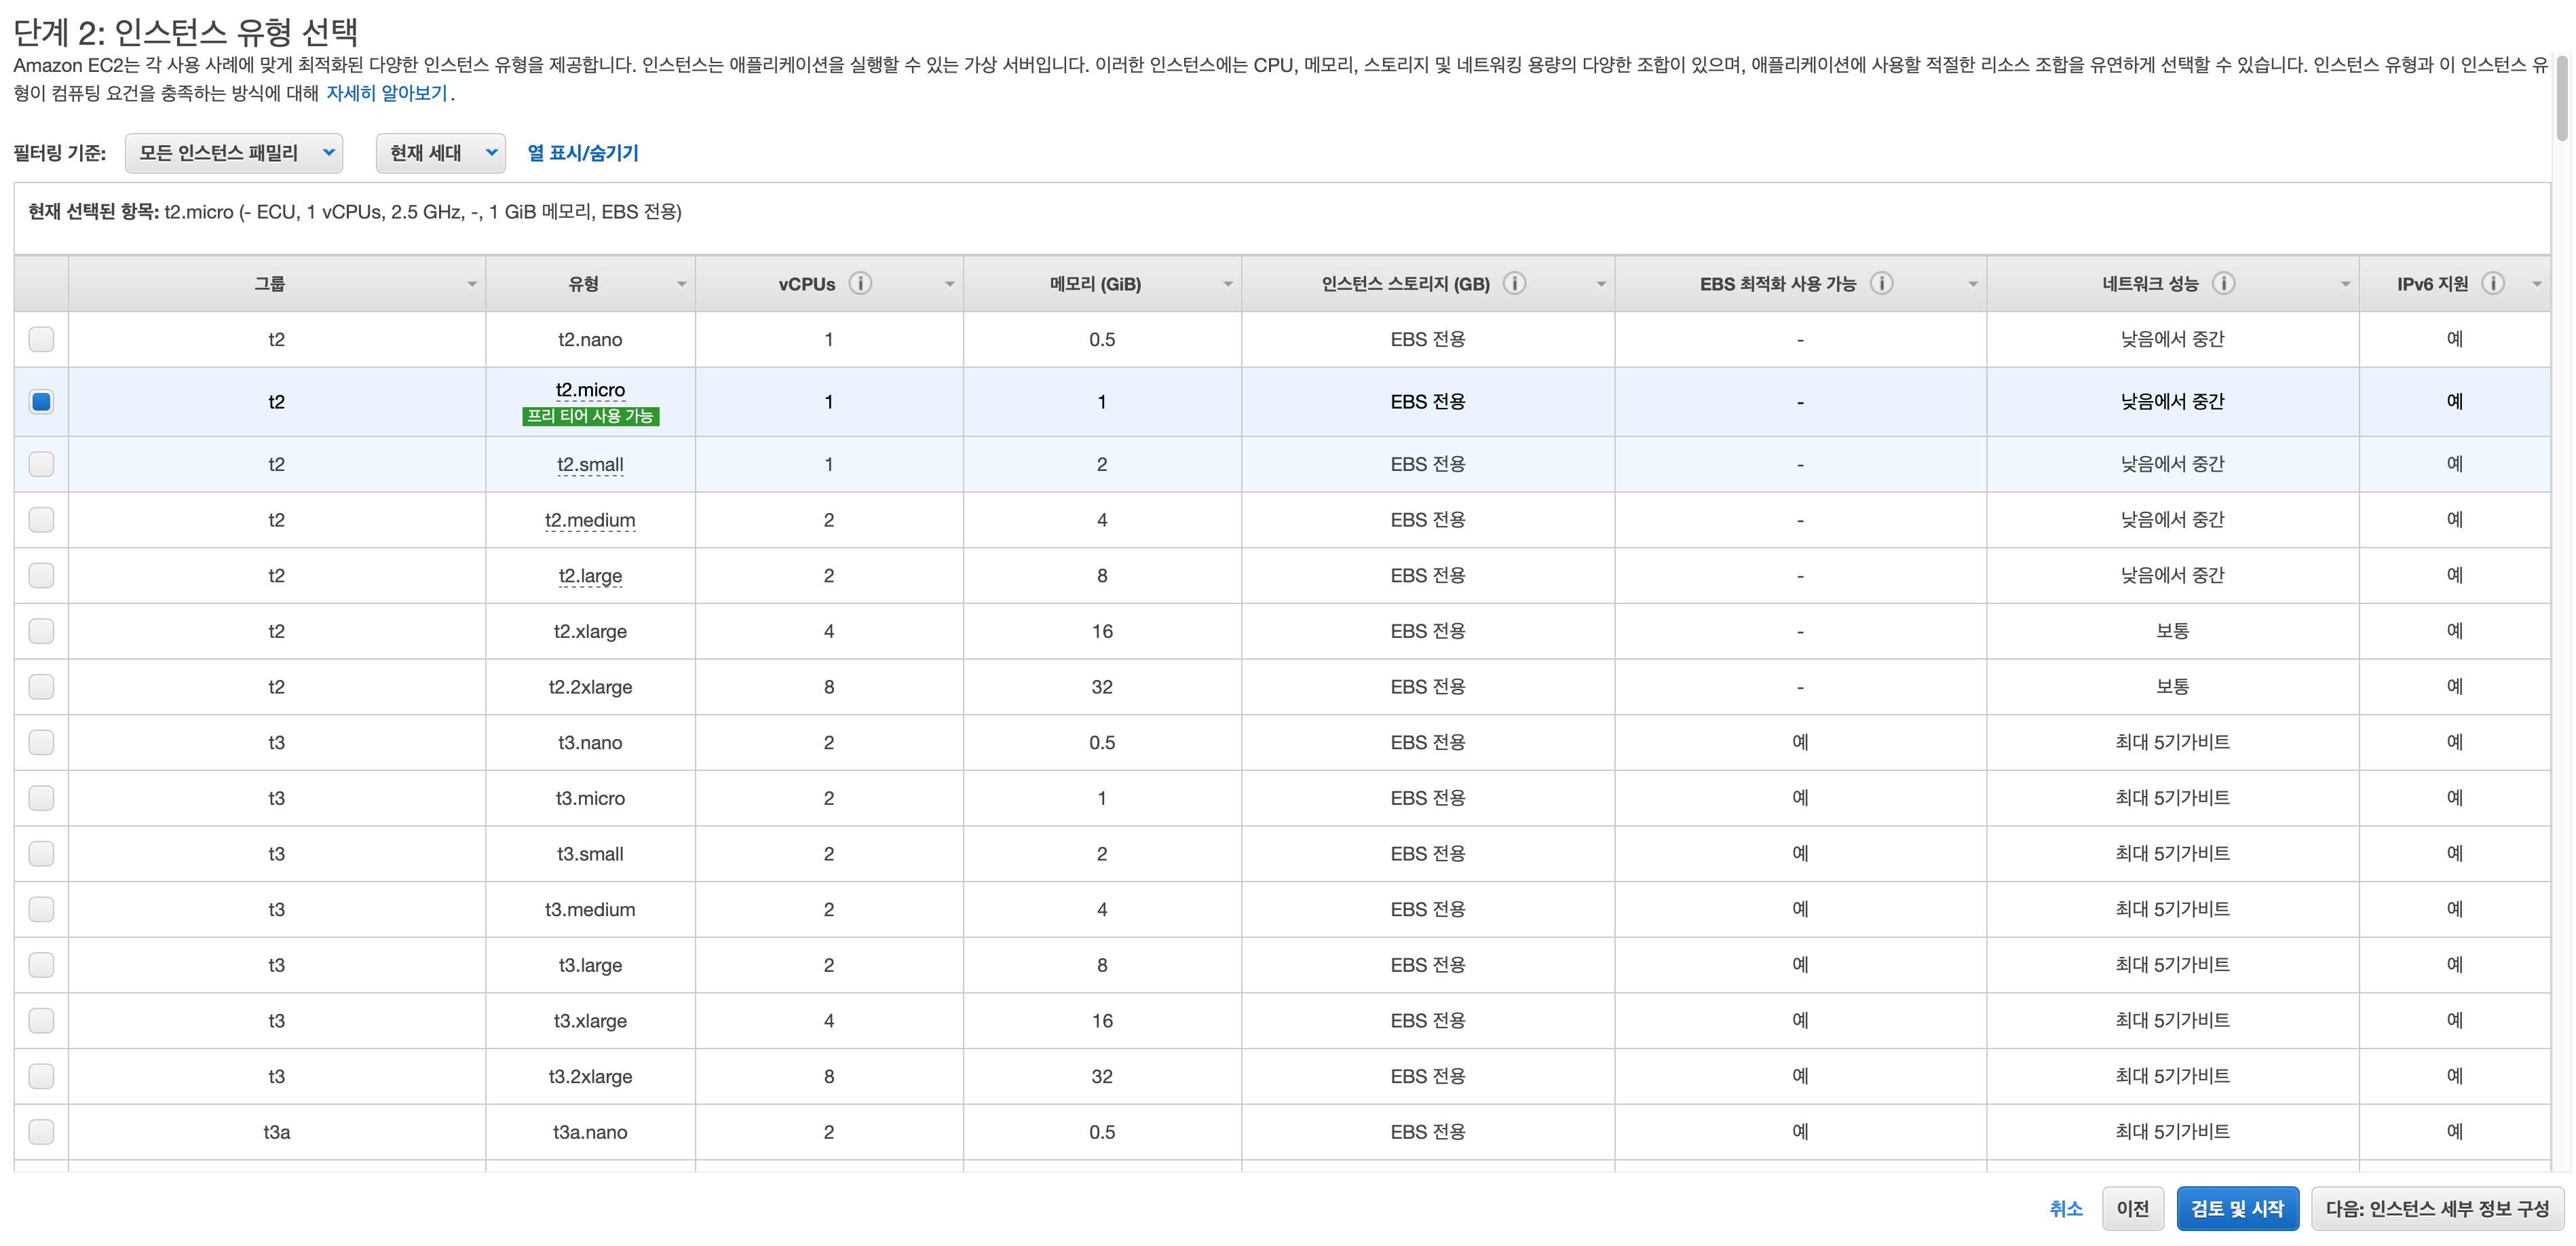The height and width of the screenshot is (1246, 2576).
Task: Uncheck the selected t2.micro checkbox
Action: [41, 401]
